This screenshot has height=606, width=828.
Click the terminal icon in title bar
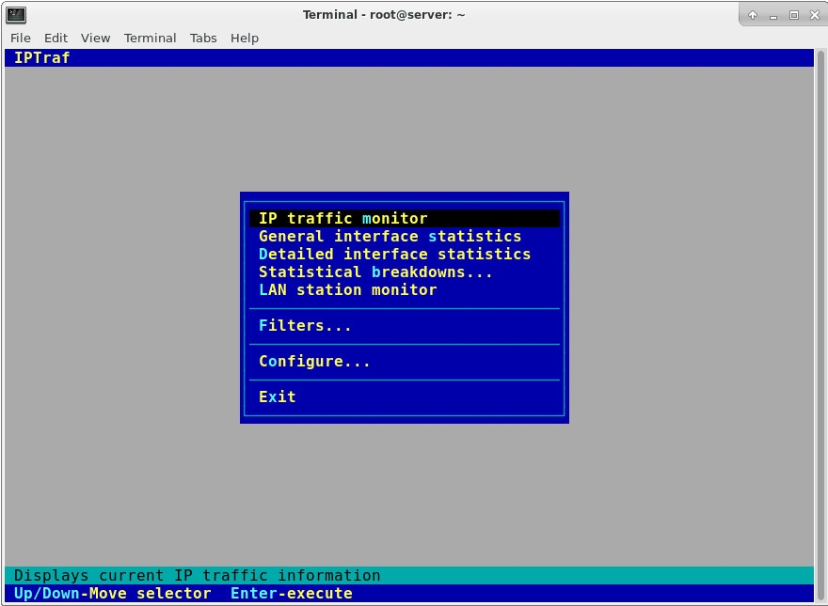click(16, 15)
